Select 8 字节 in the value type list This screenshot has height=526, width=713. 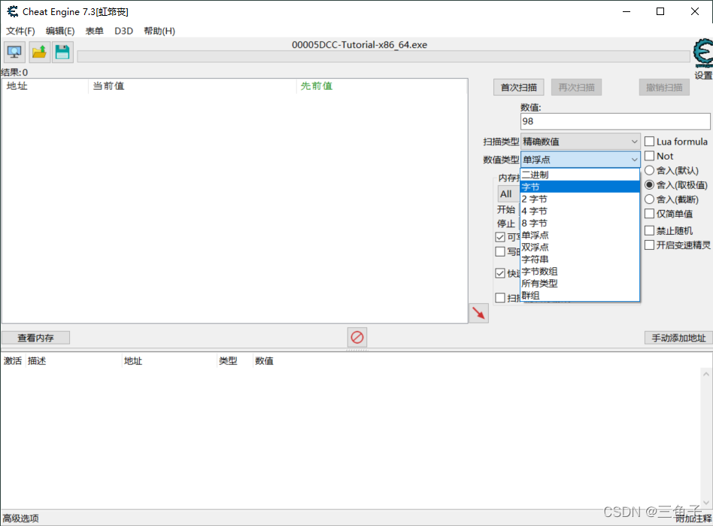580,223
